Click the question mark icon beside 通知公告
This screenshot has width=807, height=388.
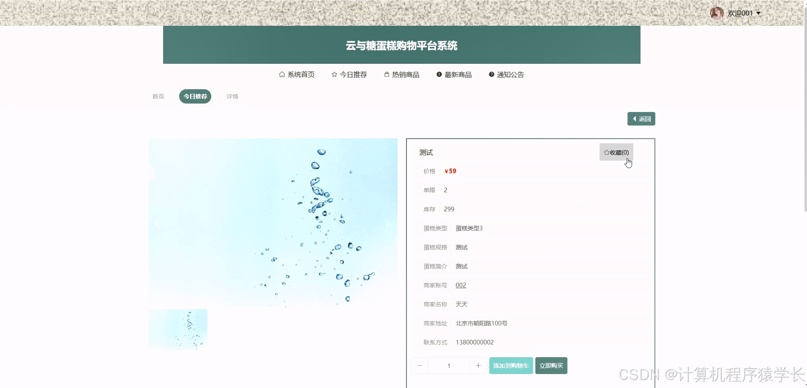tap(491, 74)
